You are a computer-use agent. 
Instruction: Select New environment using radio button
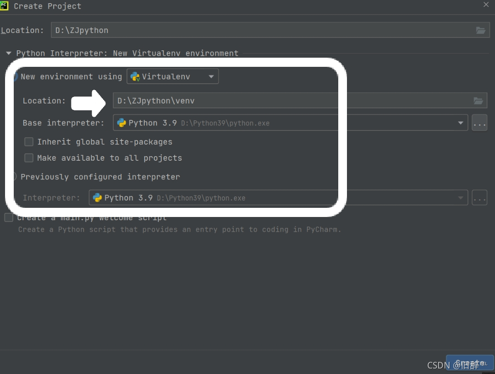pos(15,76)
